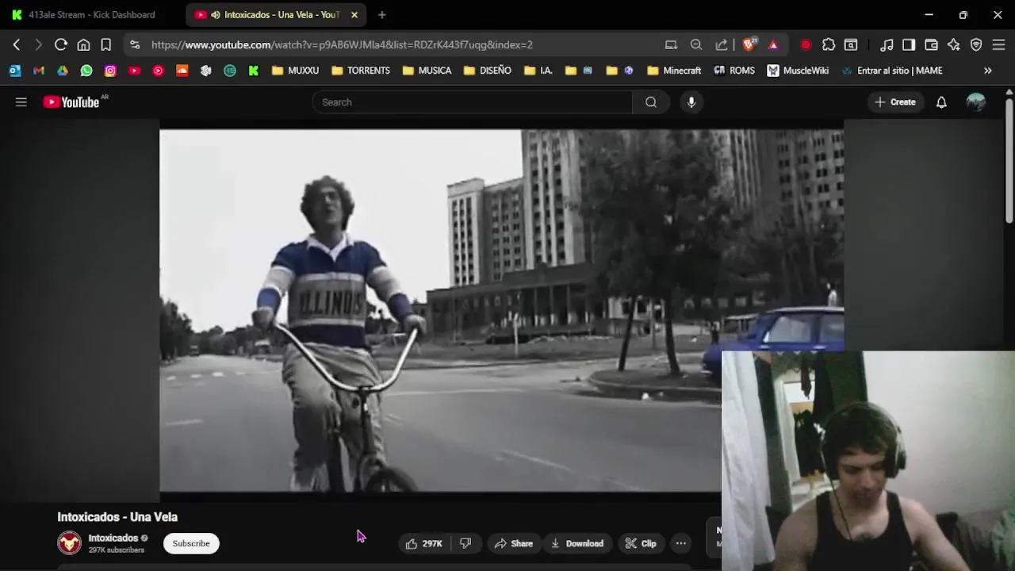Open the YouTube bookmark icon
Screen dimensions: 1015x571
(134, 71)
